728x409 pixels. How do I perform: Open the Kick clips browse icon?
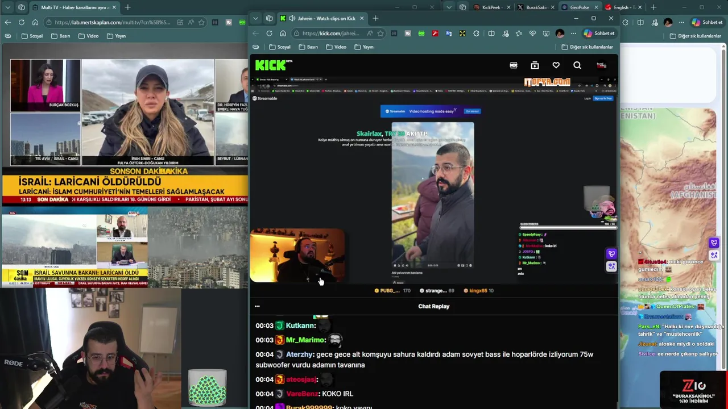pyautogui.click(x=535, y=65)
